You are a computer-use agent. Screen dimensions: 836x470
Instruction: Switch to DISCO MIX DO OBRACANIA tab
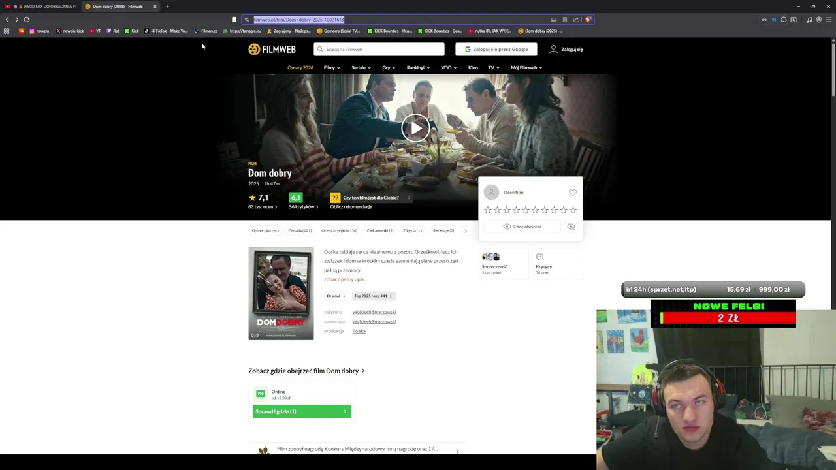(40, 7)
